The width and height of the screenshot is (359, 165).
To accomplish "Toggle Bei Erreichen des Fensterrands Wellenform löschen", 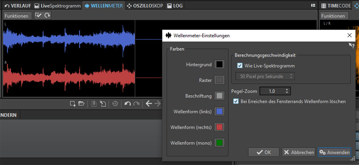I will pyautogui.click(x=236, y=101).
